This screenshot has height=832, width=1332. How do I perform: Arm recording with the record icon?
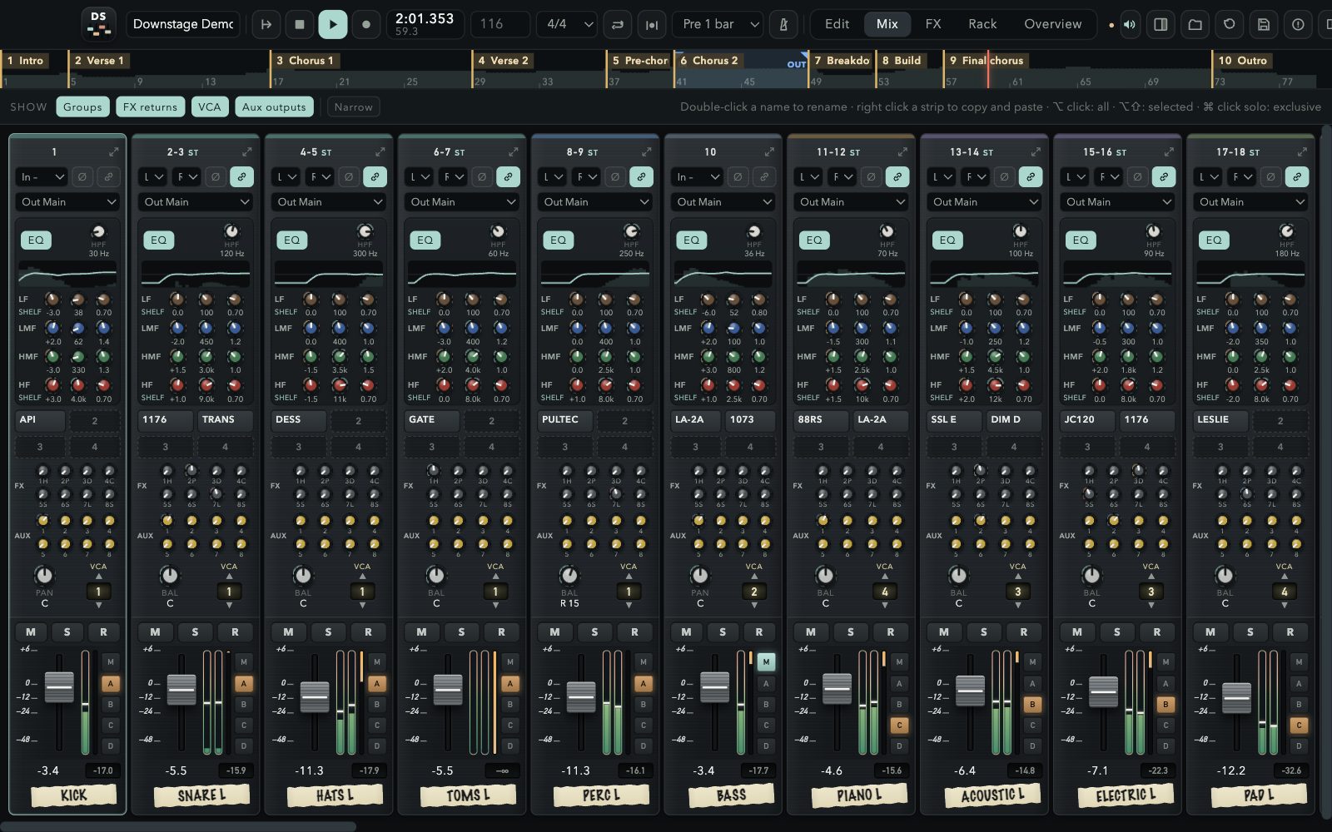pyautogui.click(x=366, y=24)
